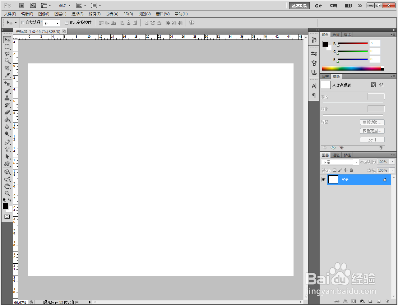Swap foreground and background colors

[10, 200]
